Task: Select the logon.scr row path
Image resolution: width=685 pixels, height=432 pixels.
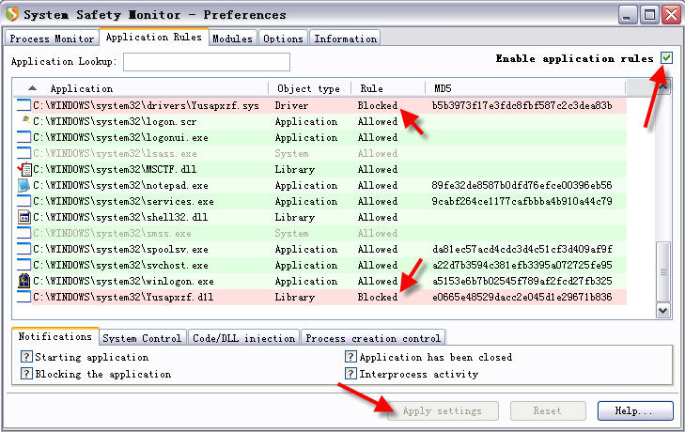Action: tap(115, 121)
